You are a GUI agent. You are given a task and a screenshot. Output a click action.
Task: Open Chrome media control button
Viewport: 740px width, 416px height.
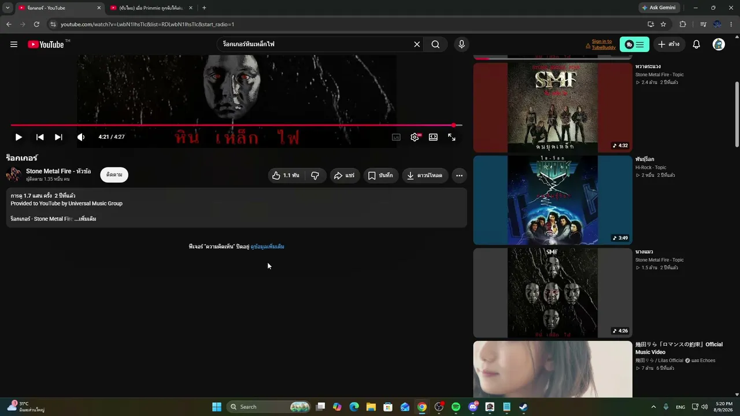[x=703, y=24]
